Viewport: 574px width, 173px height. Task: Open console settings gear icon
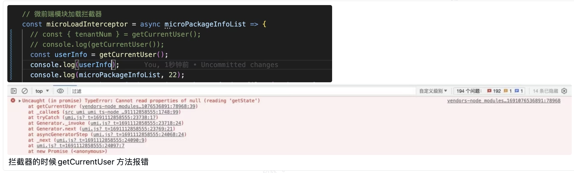564,91
